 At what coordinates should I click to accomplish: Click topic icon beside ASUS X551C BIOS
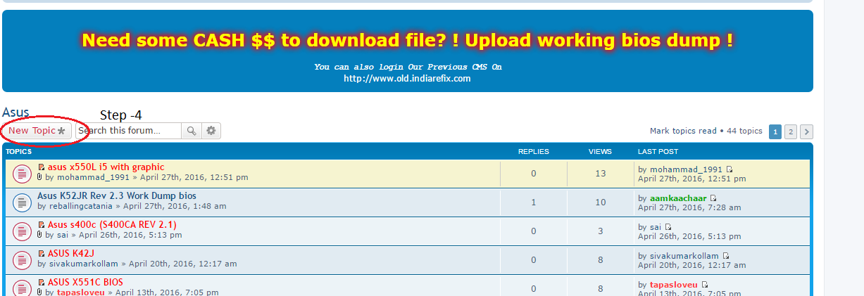pyautogui.click(x=22, y=288)
